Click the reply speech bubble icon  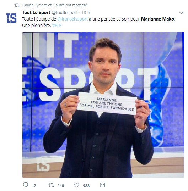tap(26, 185)
